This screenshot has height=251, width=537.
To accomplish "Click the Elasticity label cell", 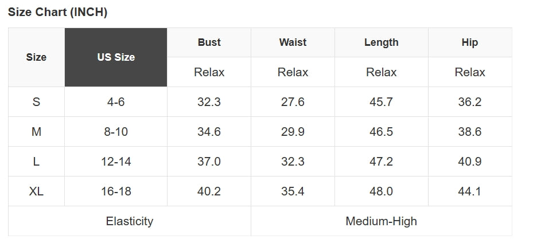I will tap(130, 221).
